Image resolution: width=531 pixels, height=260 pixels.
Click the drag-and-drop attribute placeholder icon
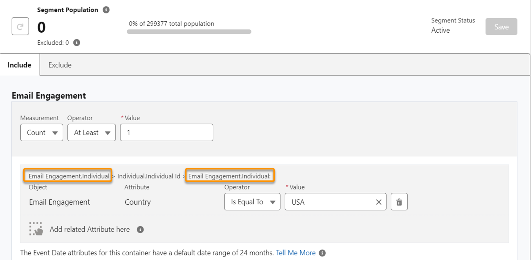tap(36, 229)
